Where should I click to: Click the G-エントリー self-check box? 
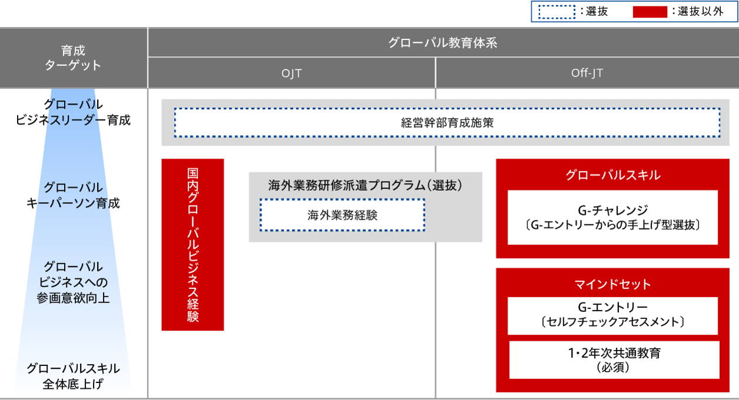612,315
